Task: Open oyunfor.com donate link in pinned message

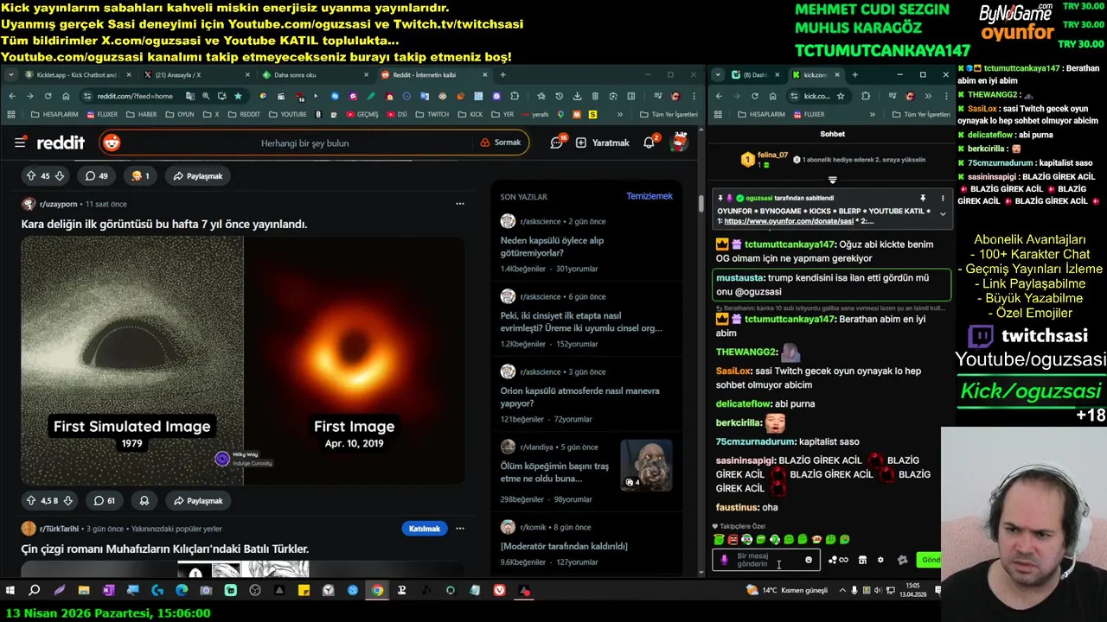Action: 789,221
